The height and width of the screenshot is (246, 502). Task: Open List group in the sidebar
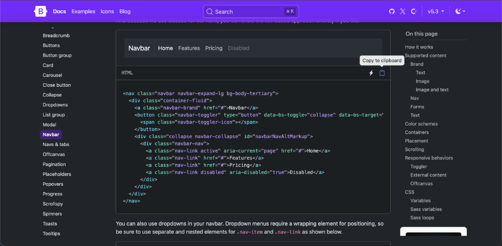(53, 115)
